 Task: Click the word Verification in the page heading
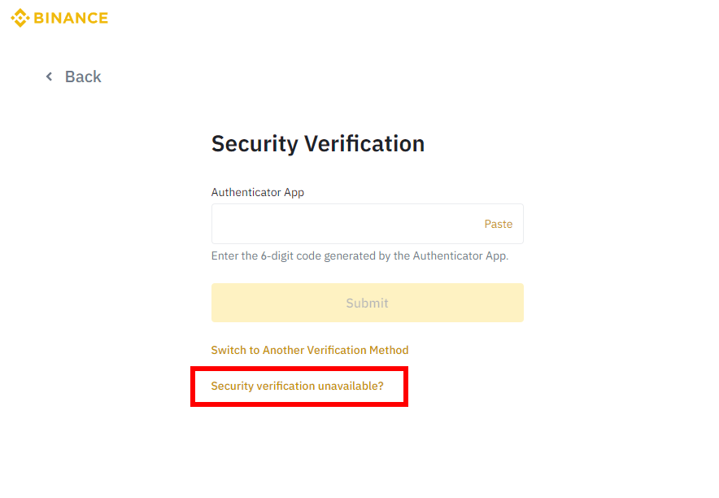coord(364,144)
